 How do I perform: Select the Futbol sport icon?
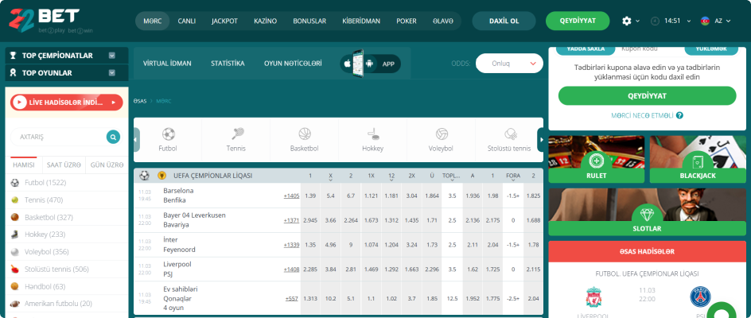tap(168, 134)
